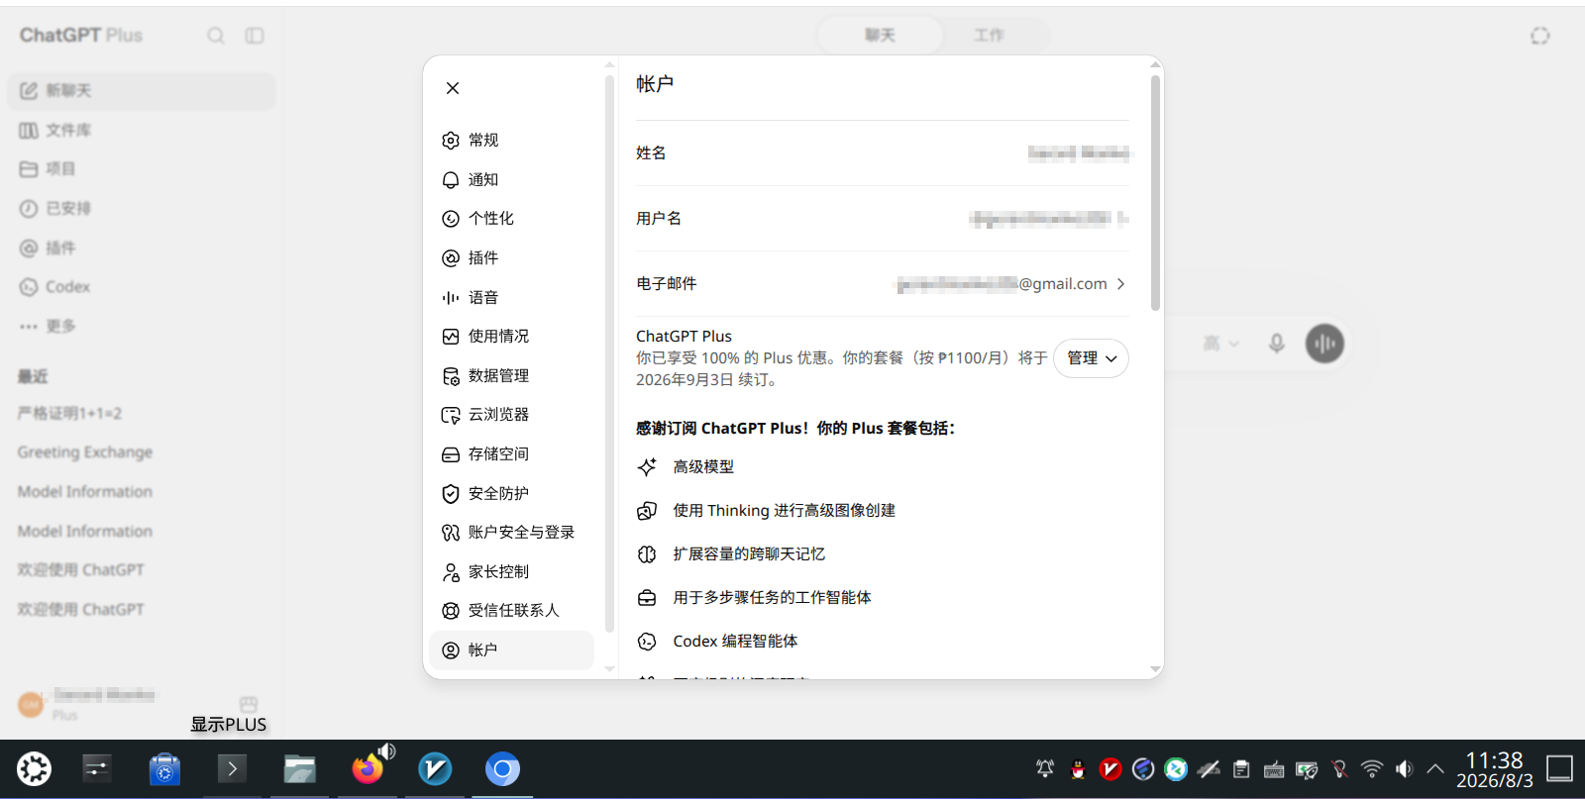Click the microphone dictation icon in composer
1585x799 pixels.
pyautogui.click(x=1277, y=344)
